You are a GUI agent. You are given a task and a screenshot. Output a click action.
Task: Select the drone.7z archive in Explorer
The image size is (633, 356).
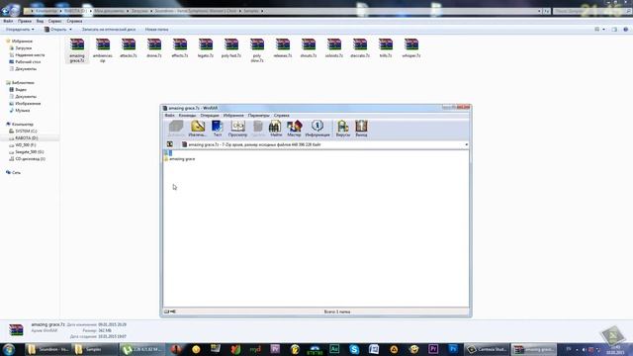[x=154, y=47]
